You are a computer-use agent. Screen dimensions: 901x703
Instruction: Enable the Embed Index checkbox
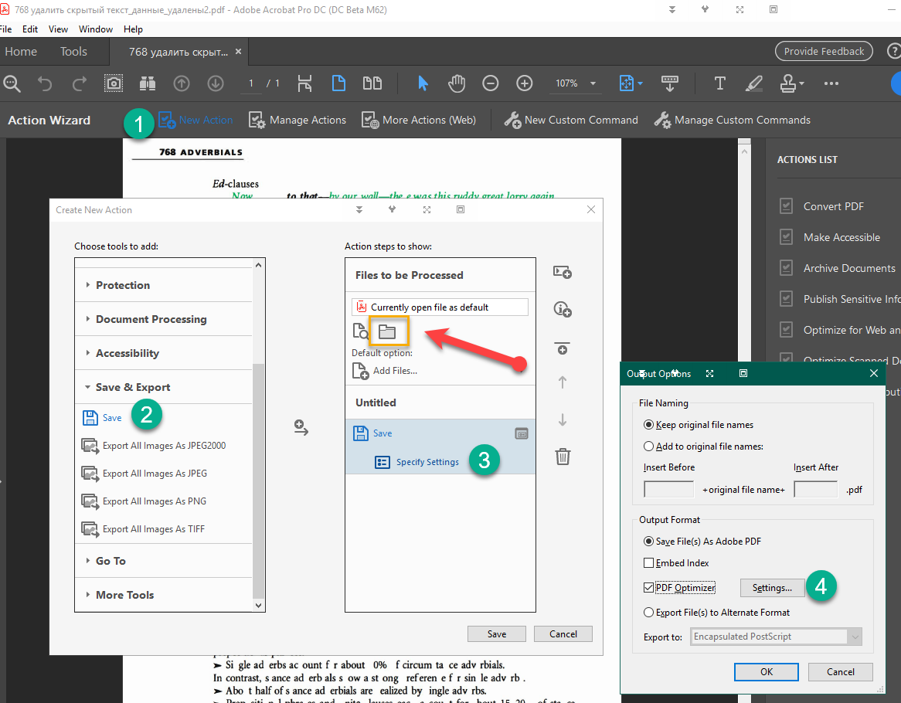[x=649, y=563]
